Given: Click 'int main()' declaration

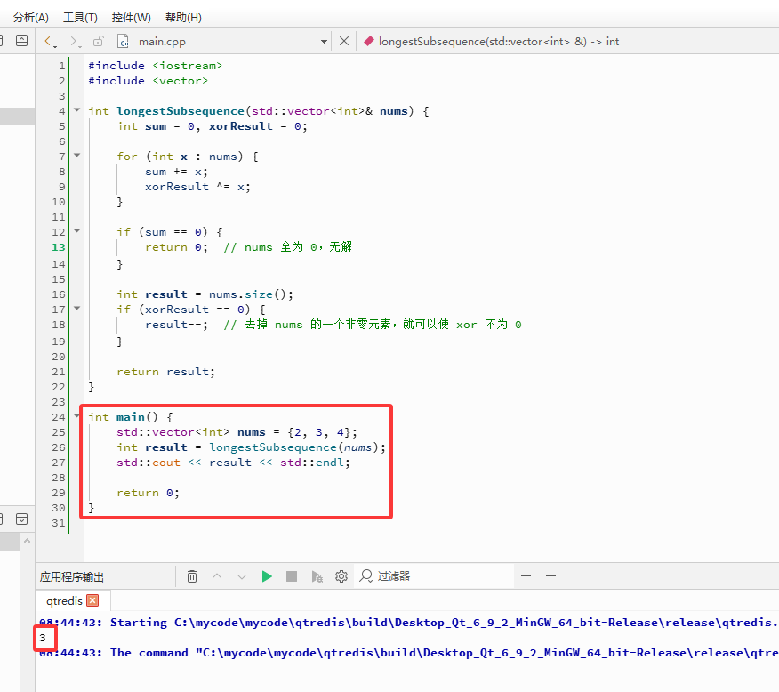Looking at the screenshot, I should pos(123,417).
